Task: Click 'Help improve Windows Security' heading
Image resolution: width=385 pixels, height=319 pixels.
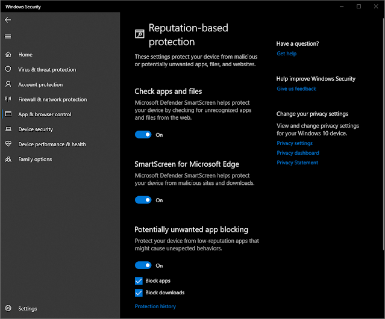Action: click(316, 79)
